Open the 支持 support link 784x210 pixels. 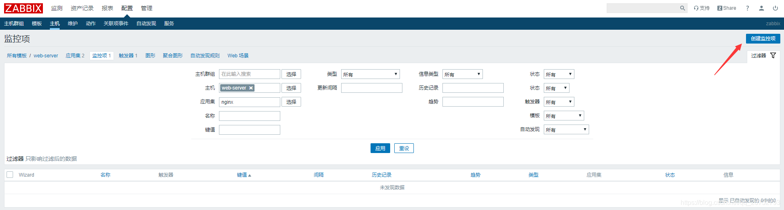click(701, 8)
